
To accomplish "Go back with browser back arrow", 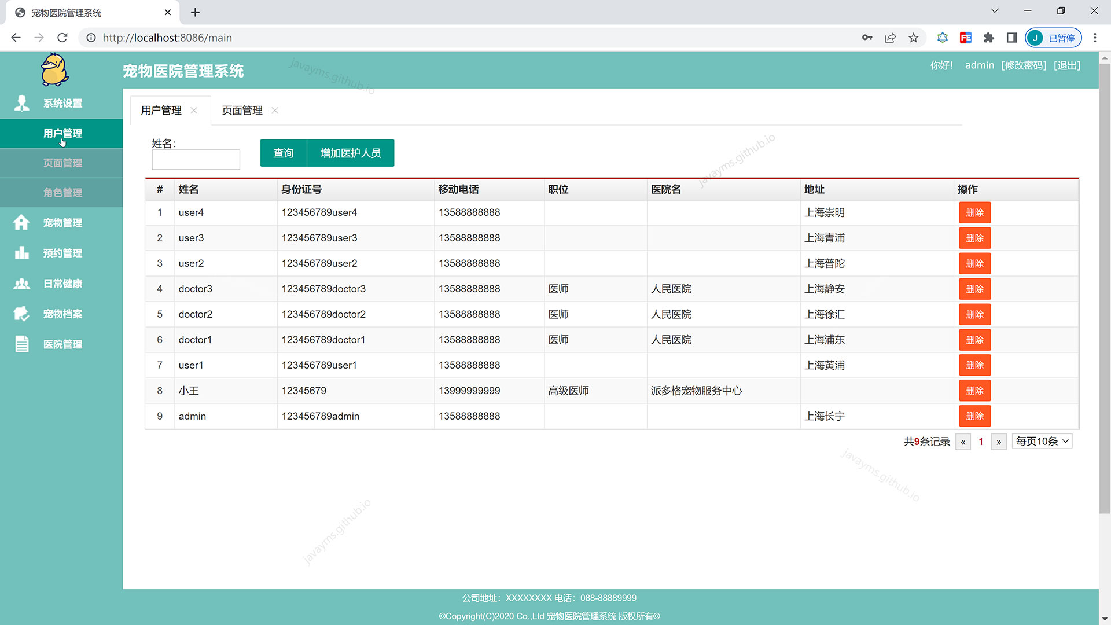I will [16, 38].
